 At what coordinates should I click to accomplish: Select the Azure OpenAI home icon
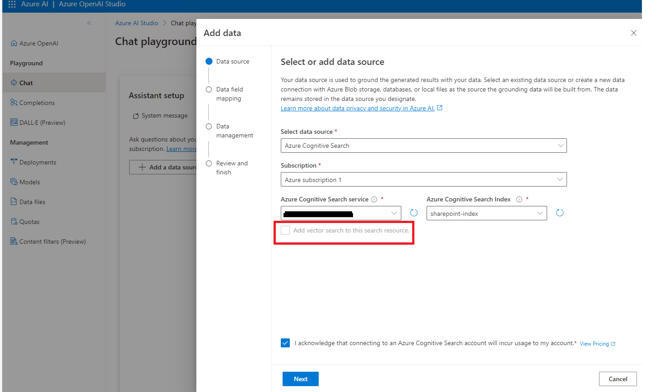click(14, 43)
